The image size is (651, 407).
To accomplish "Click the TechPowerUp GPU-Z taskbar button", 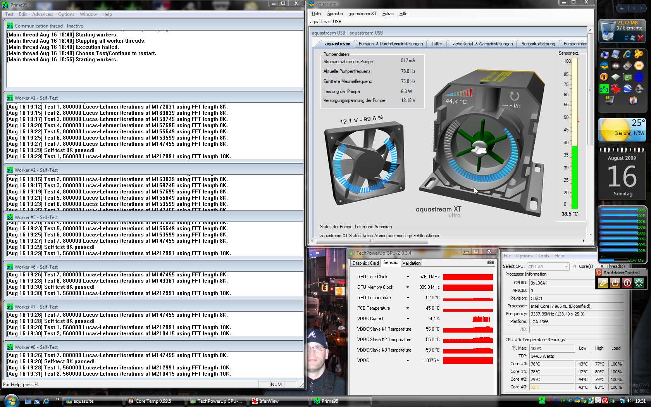I will 217,401.
